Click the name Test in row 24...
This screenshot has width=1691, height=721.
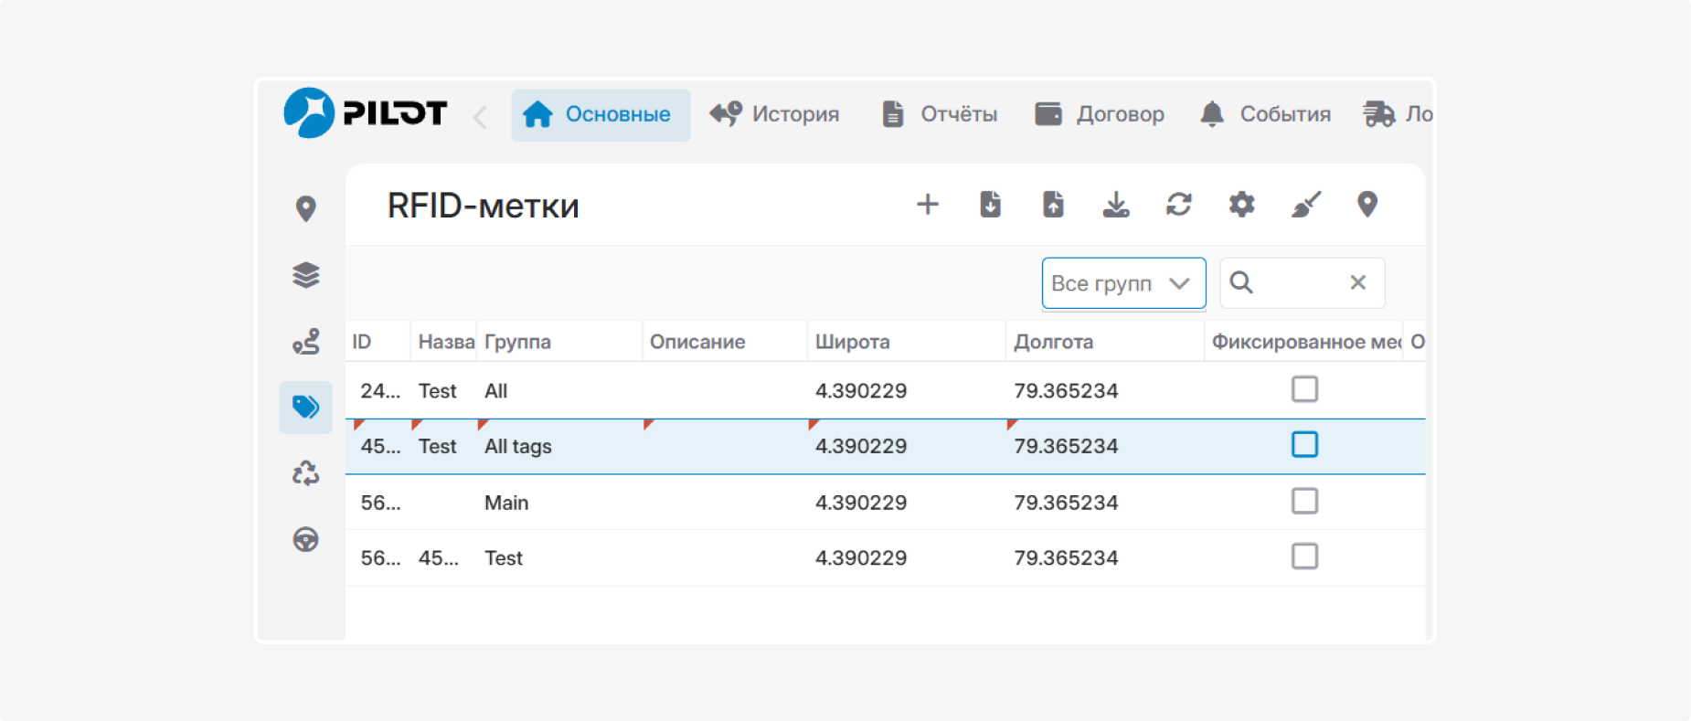tap(437, 391)
